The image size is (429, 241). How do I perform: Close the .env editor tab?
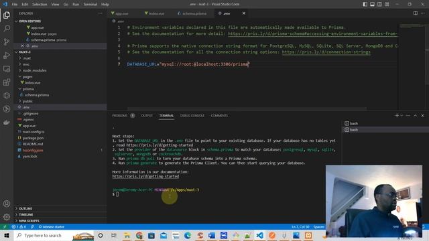coord(243,13)
